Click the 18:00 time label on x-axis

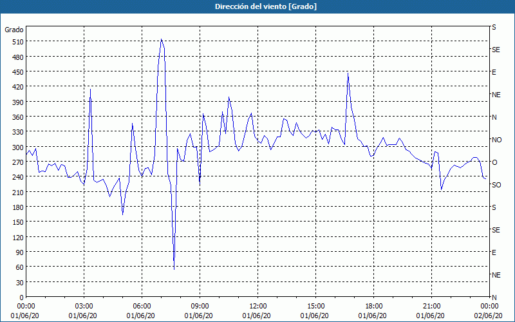(373, 307)
